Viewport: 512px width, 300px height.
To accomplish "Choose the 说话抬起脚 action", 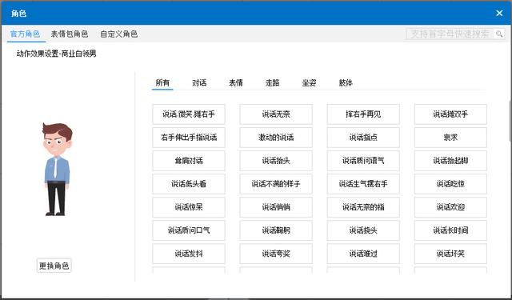I will click(450, 161).
